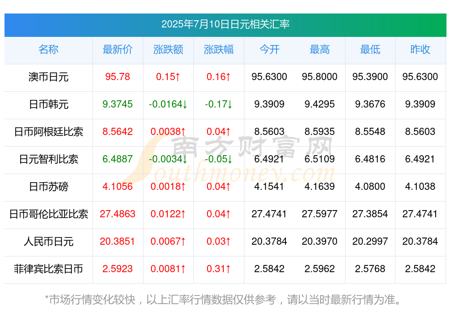Click the disclaimer footnote about 市场行情变化较快

tap(223, 300)
